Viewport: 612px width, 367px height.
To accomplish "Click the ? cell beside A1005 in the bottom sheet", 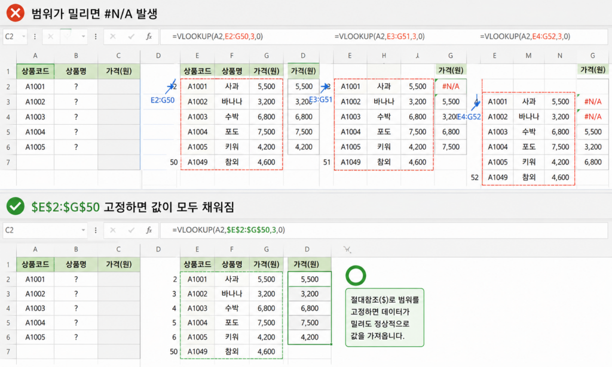I will (76, 337).
